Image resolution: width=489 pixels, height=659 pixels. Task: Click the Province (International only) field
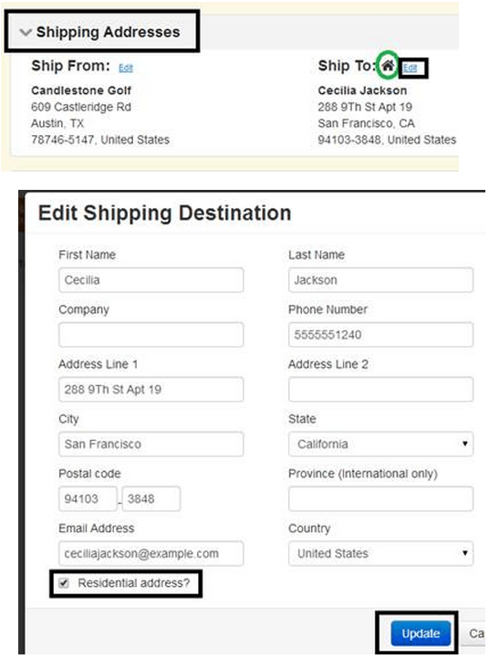pos(380,499)
